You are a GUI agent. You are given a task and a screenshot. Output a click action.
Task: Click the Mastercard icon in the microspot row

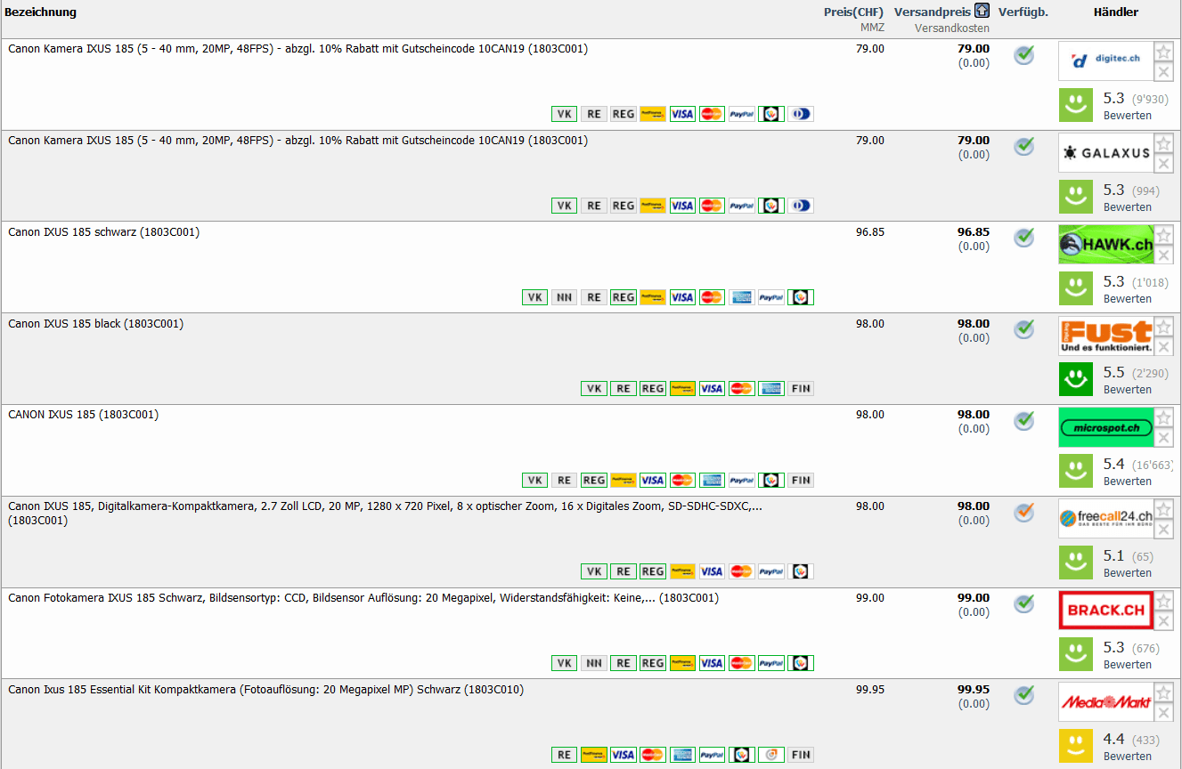[682, 481]
